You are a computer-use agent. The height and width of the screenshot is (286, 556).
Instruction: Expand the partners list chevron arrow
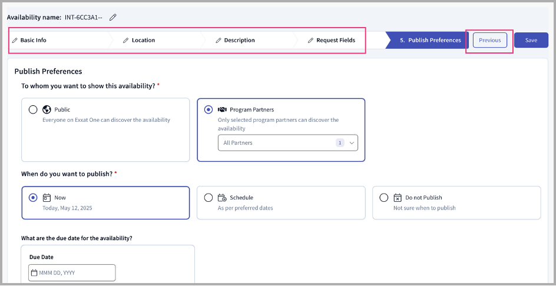click(x=352, y=143)
